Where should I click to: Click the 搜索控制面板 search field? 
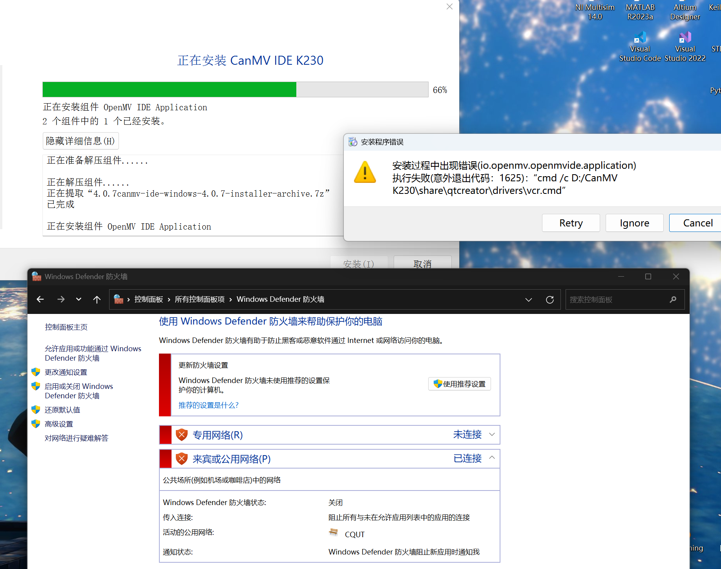[616, 299]
